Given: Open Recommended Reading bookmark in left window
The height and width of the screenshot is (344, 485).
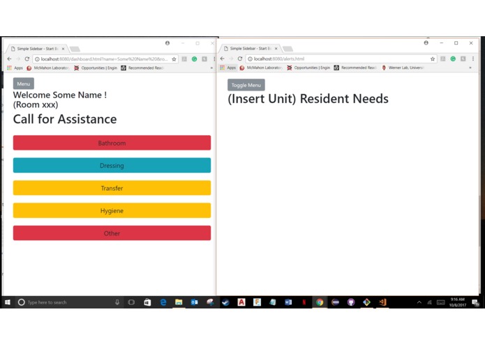Looking at the screenshot, I should coord(142,68).
